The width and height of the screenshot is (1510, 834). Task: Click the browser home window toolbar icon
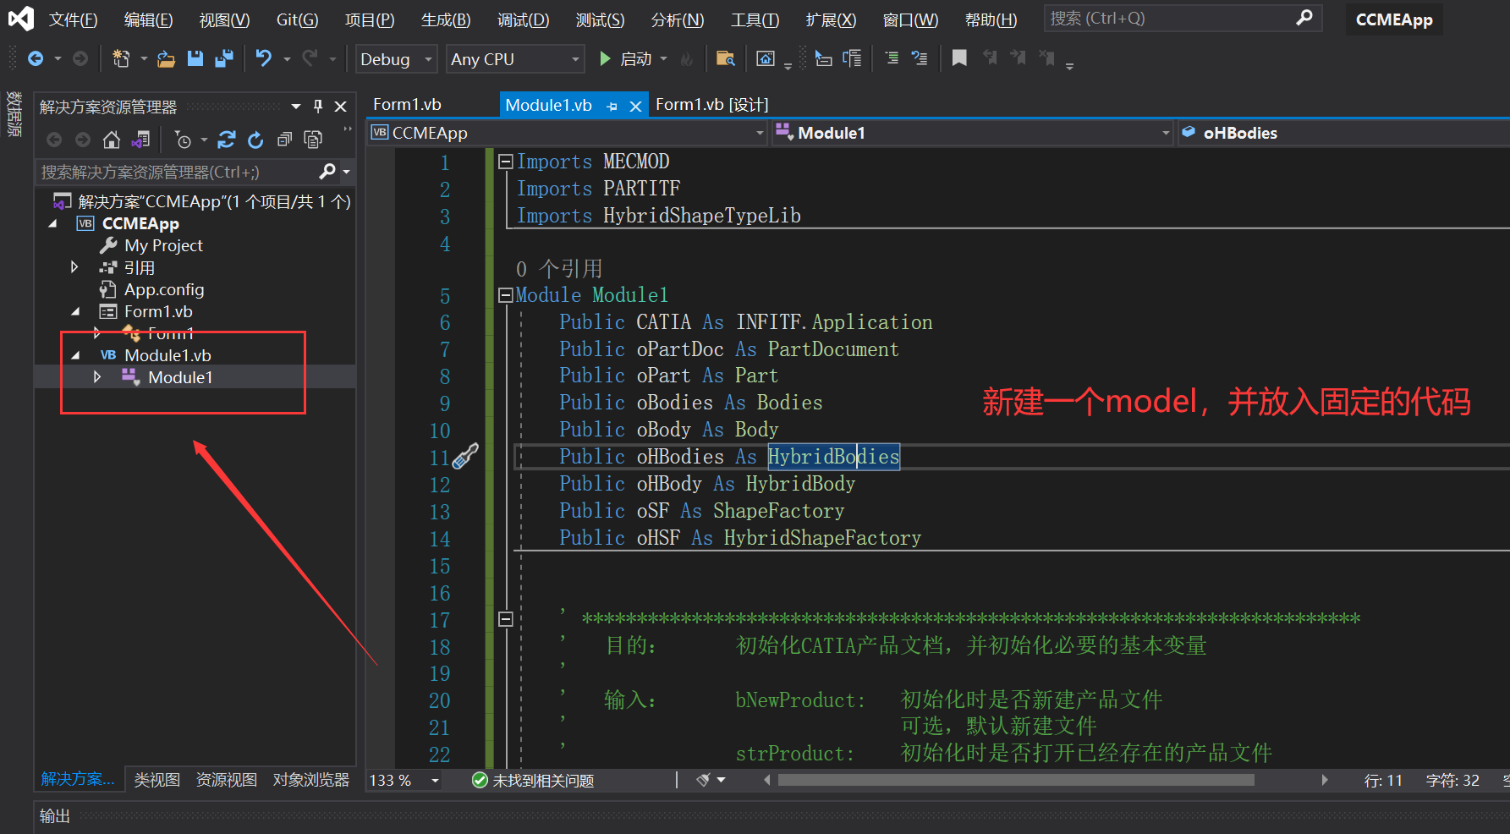[765, 58]
